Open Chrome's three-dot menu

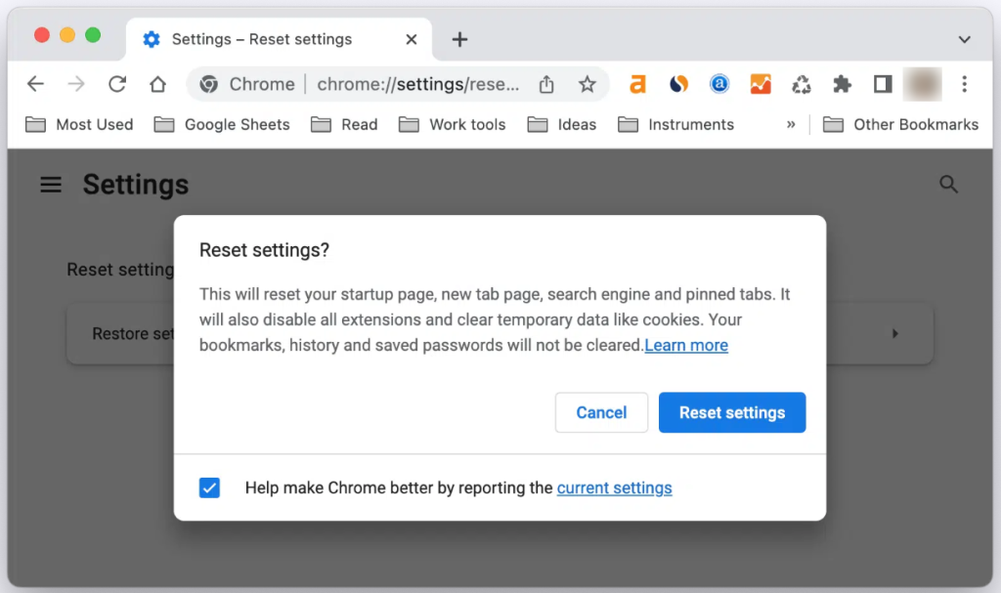click(964, 84)
